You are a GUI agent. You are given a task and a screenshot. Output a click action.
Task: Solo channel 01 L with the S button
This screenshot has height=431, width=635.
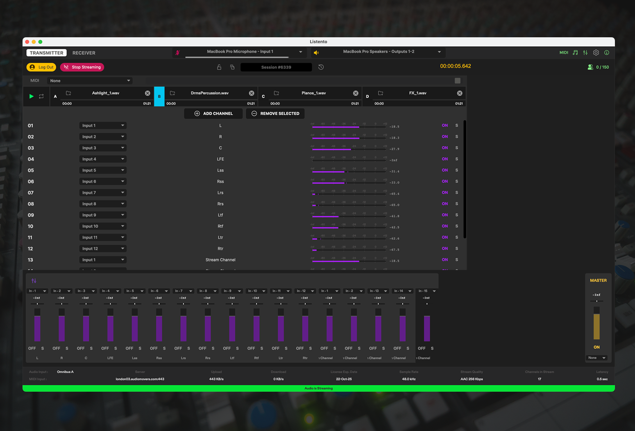pyautogui.click(x=456, y=125)
